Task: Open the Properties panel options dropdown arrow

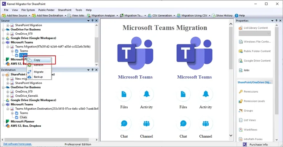Action: click(272, 21)
